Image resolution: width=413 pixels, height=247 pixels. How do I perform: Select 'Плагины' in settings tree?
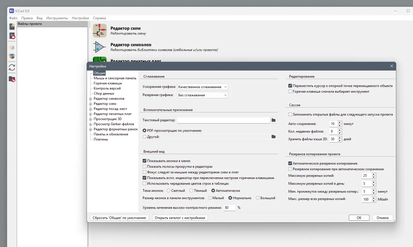tap(101, 139)
